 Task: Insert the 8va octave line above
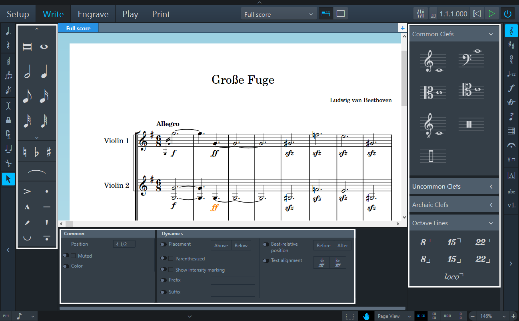[x=425, y=242]
